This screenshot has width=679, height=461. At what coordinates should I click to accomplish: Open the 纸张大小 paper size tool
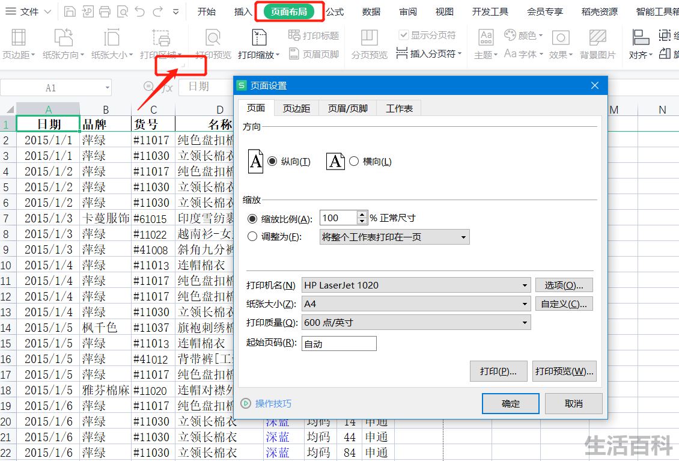(112, 44)
